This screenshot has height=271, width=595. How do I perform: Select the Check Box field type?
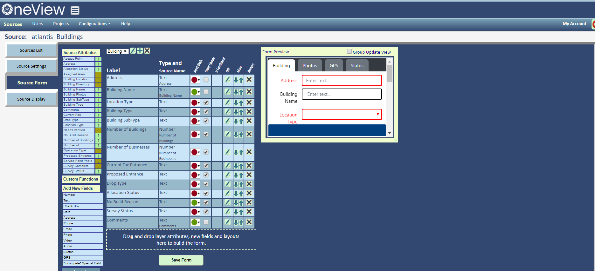(83, 206)
